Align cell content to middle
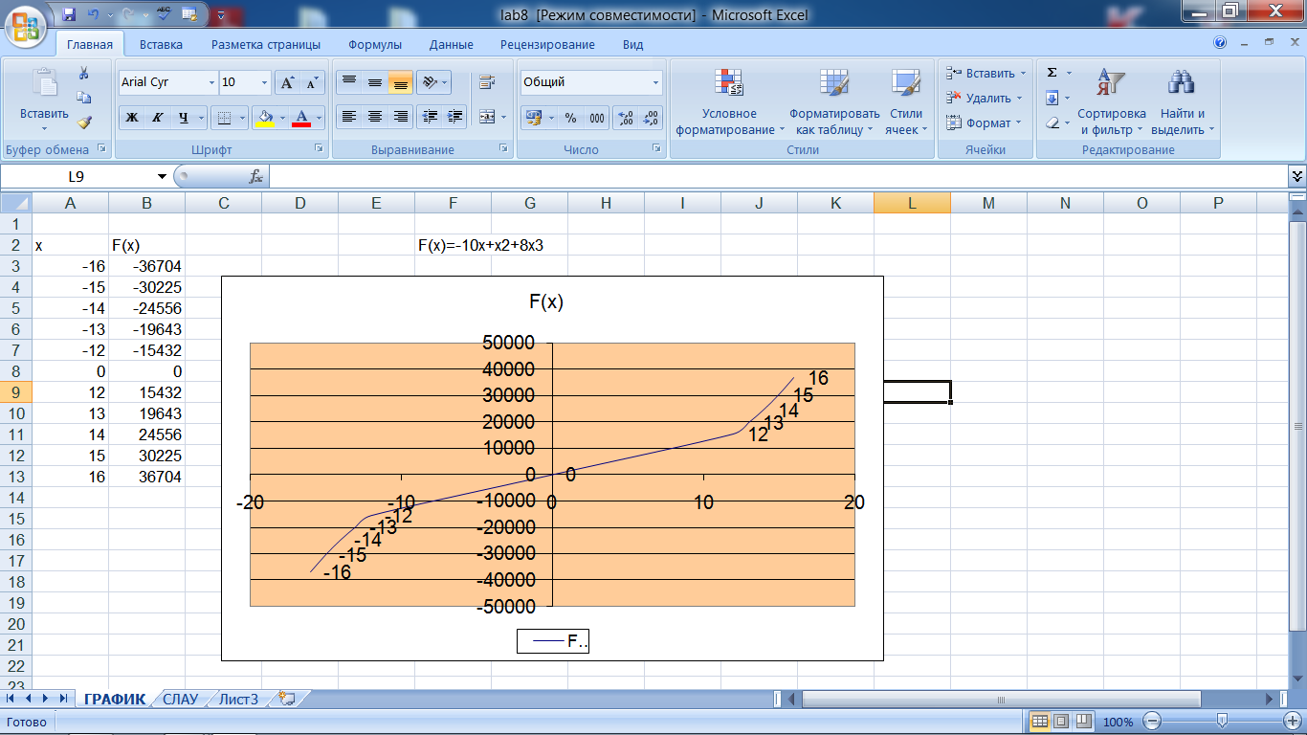The image size is (1307, 735). pos(375,82)
